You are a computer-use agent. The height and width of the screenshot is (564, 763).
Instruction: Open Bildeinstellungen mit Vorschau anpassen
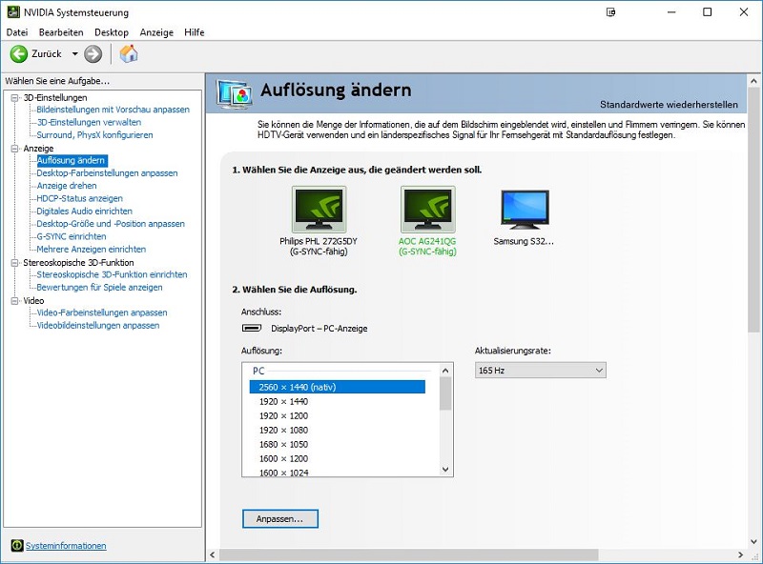[113, 110]
